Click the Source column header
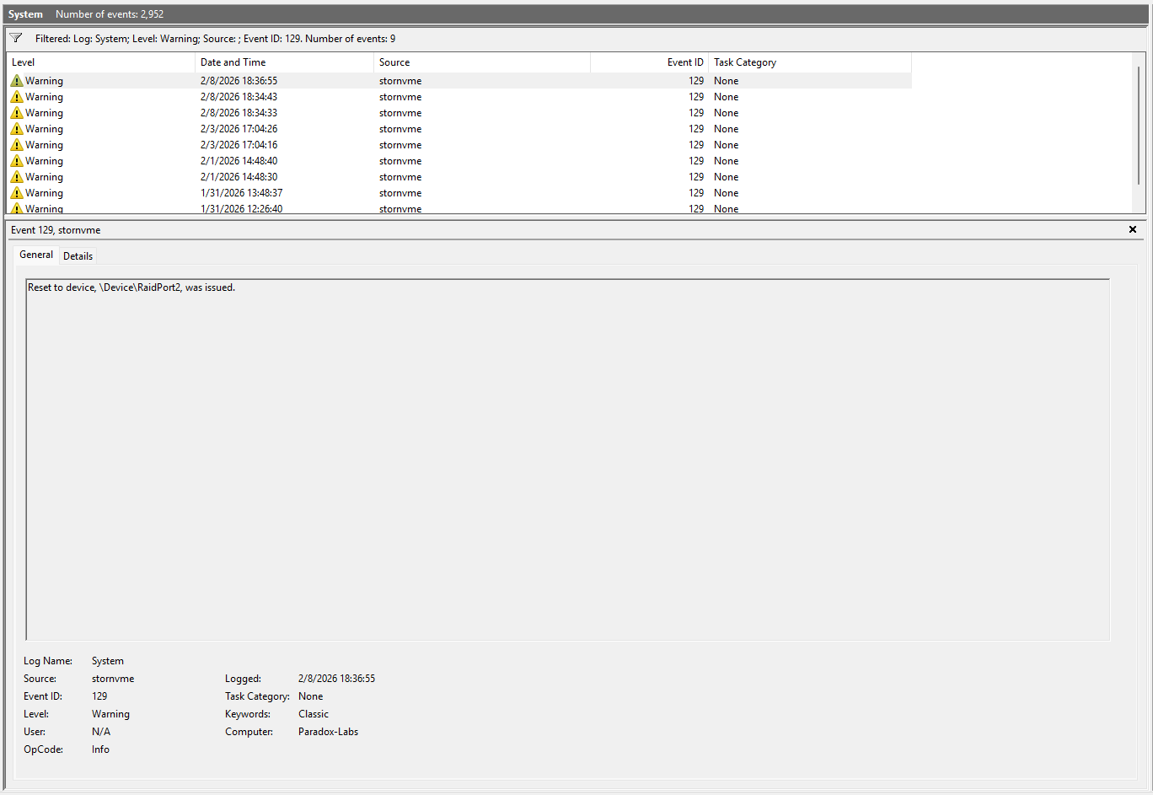The width and height of the screenshot is (1153, 795). 481,62
